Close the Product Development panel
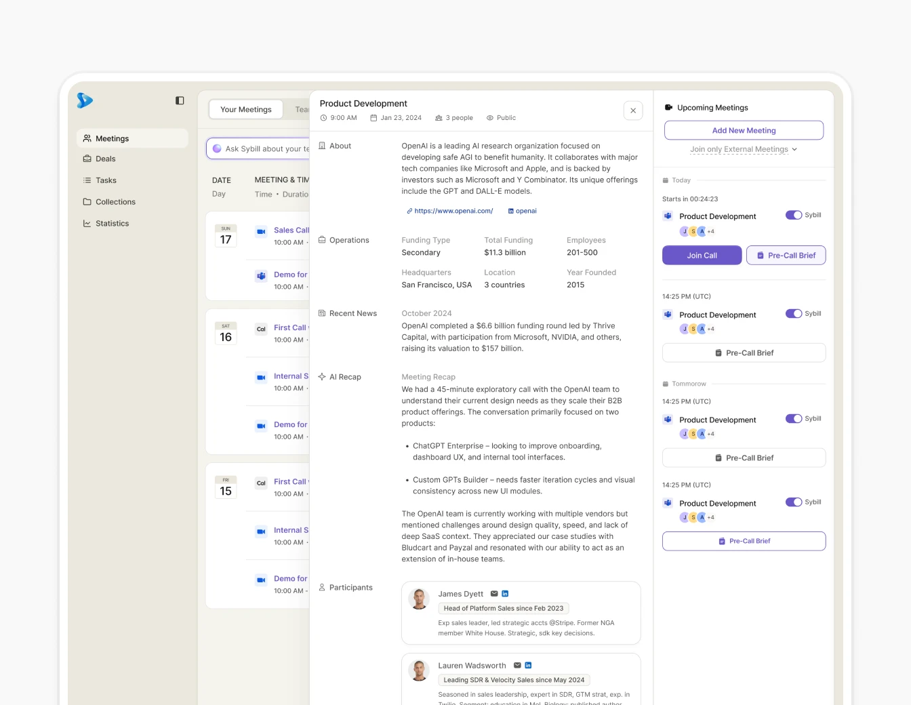This screenshot has height=705, width=911. (x=632, y=110)
